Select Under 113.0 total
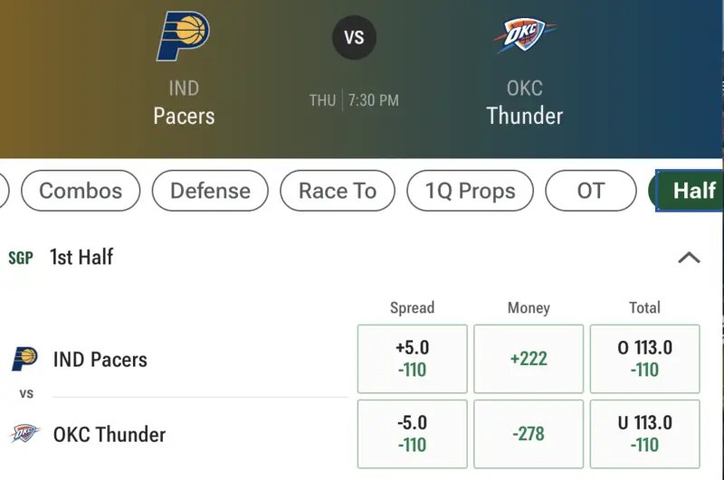 click(644, 434)
